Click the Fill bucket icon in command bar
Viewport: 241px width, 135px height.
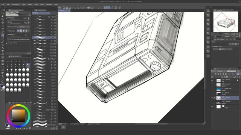88,7
